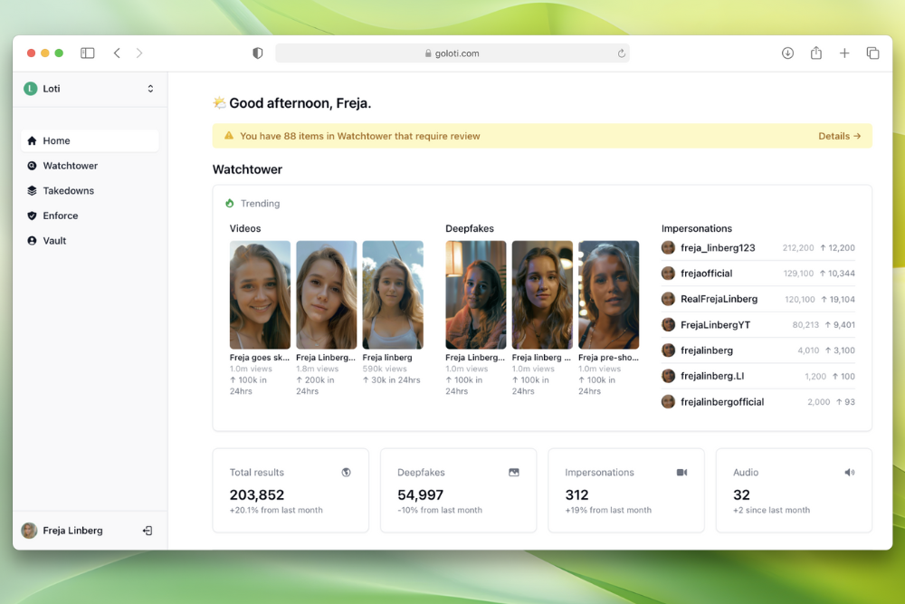Click the speaker icon on Audio card
Screen dimensions: 905x604
[849, 472]
